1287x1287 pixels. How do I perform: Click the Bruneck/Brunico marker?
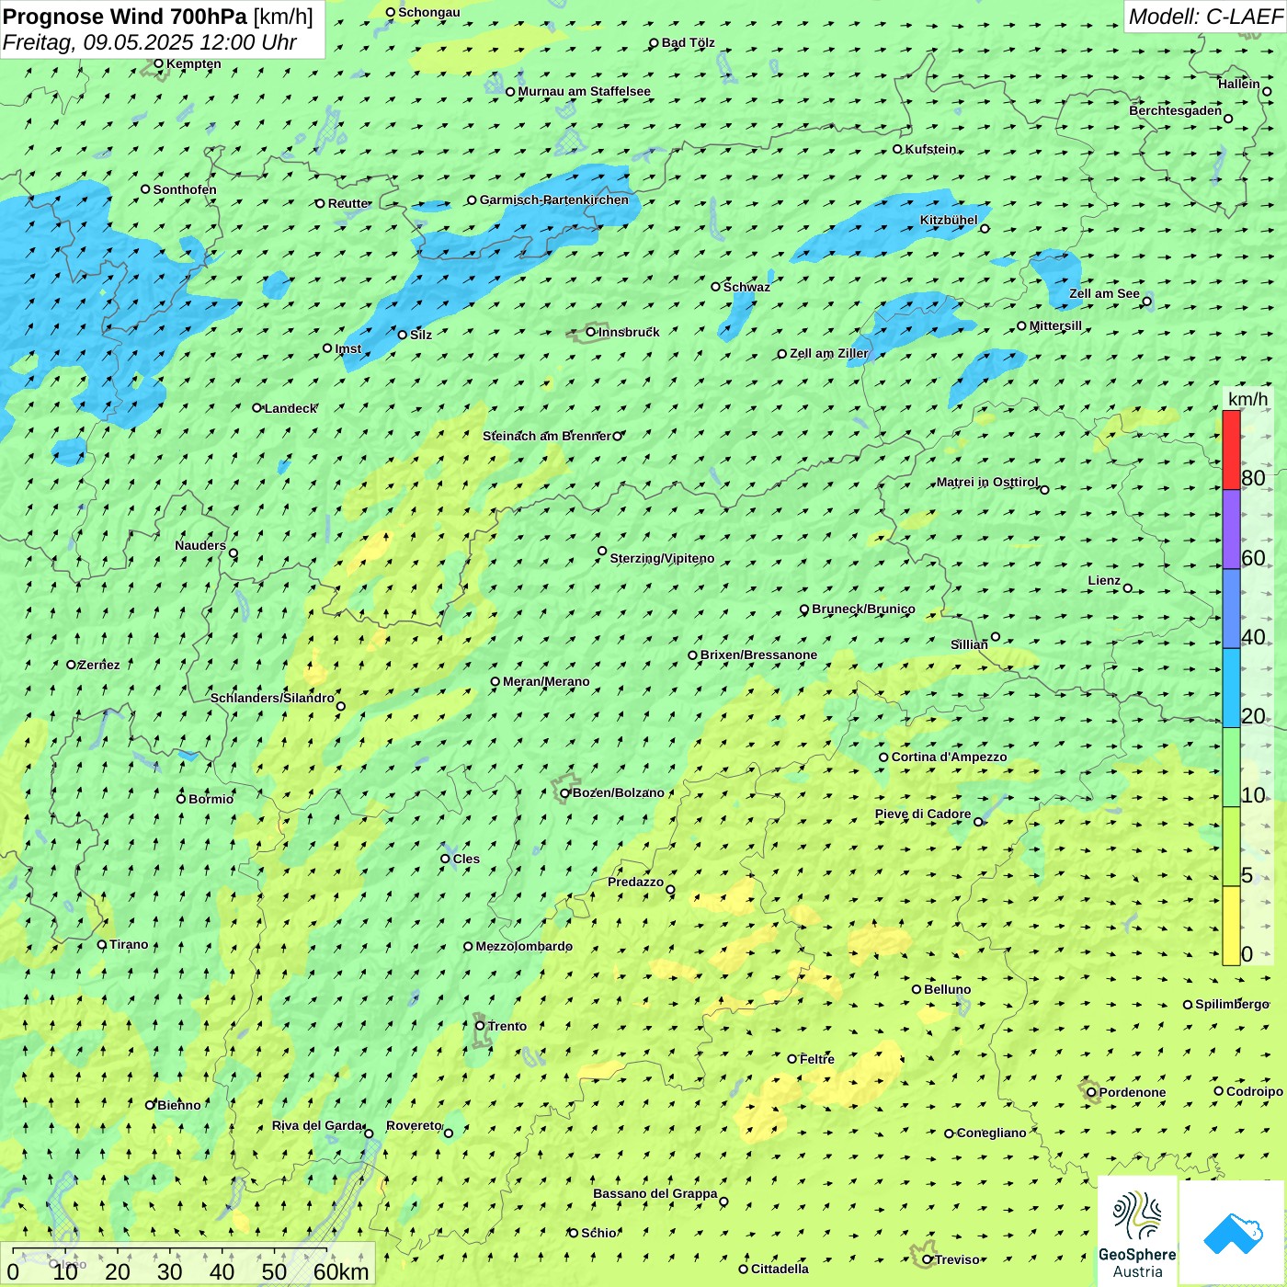pos(804,609)
